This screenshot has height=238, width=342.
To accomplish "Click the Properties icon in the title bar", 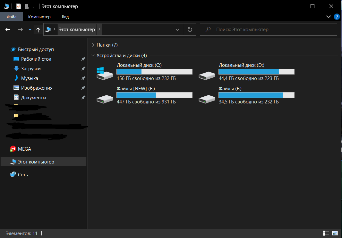I will tap(19, 6).
